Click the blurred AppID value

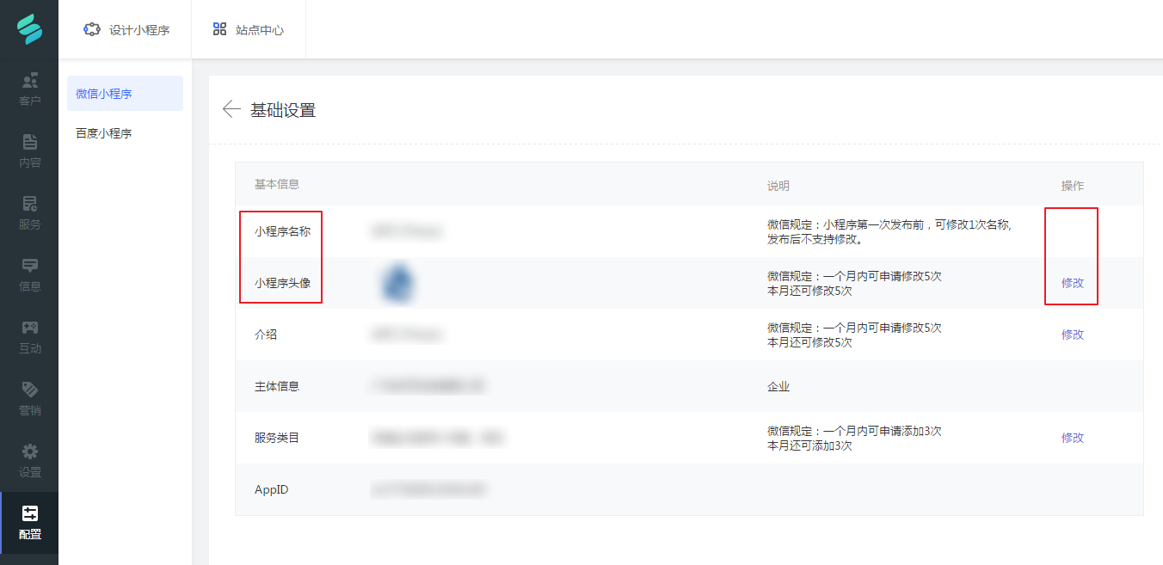pos(429,489)
